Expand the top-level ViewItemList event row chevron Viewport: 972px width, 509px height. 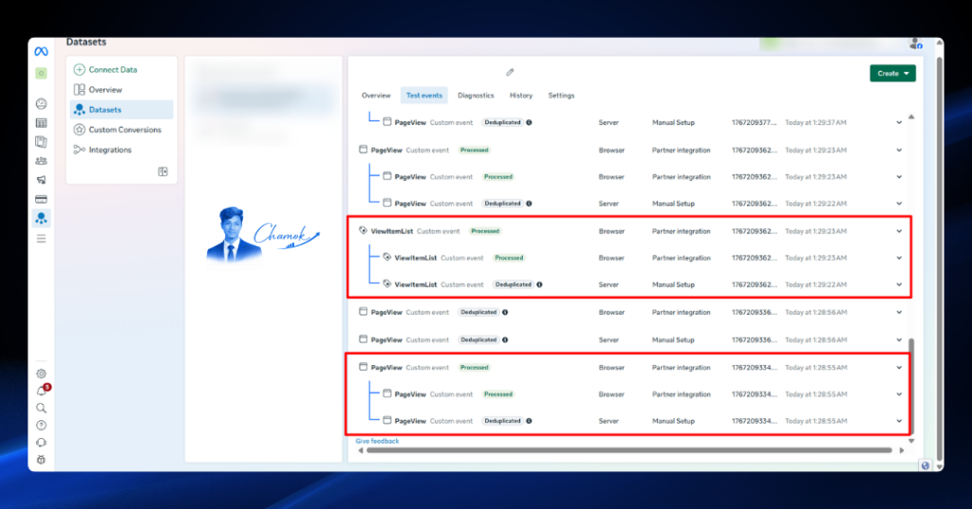point(899,231)
